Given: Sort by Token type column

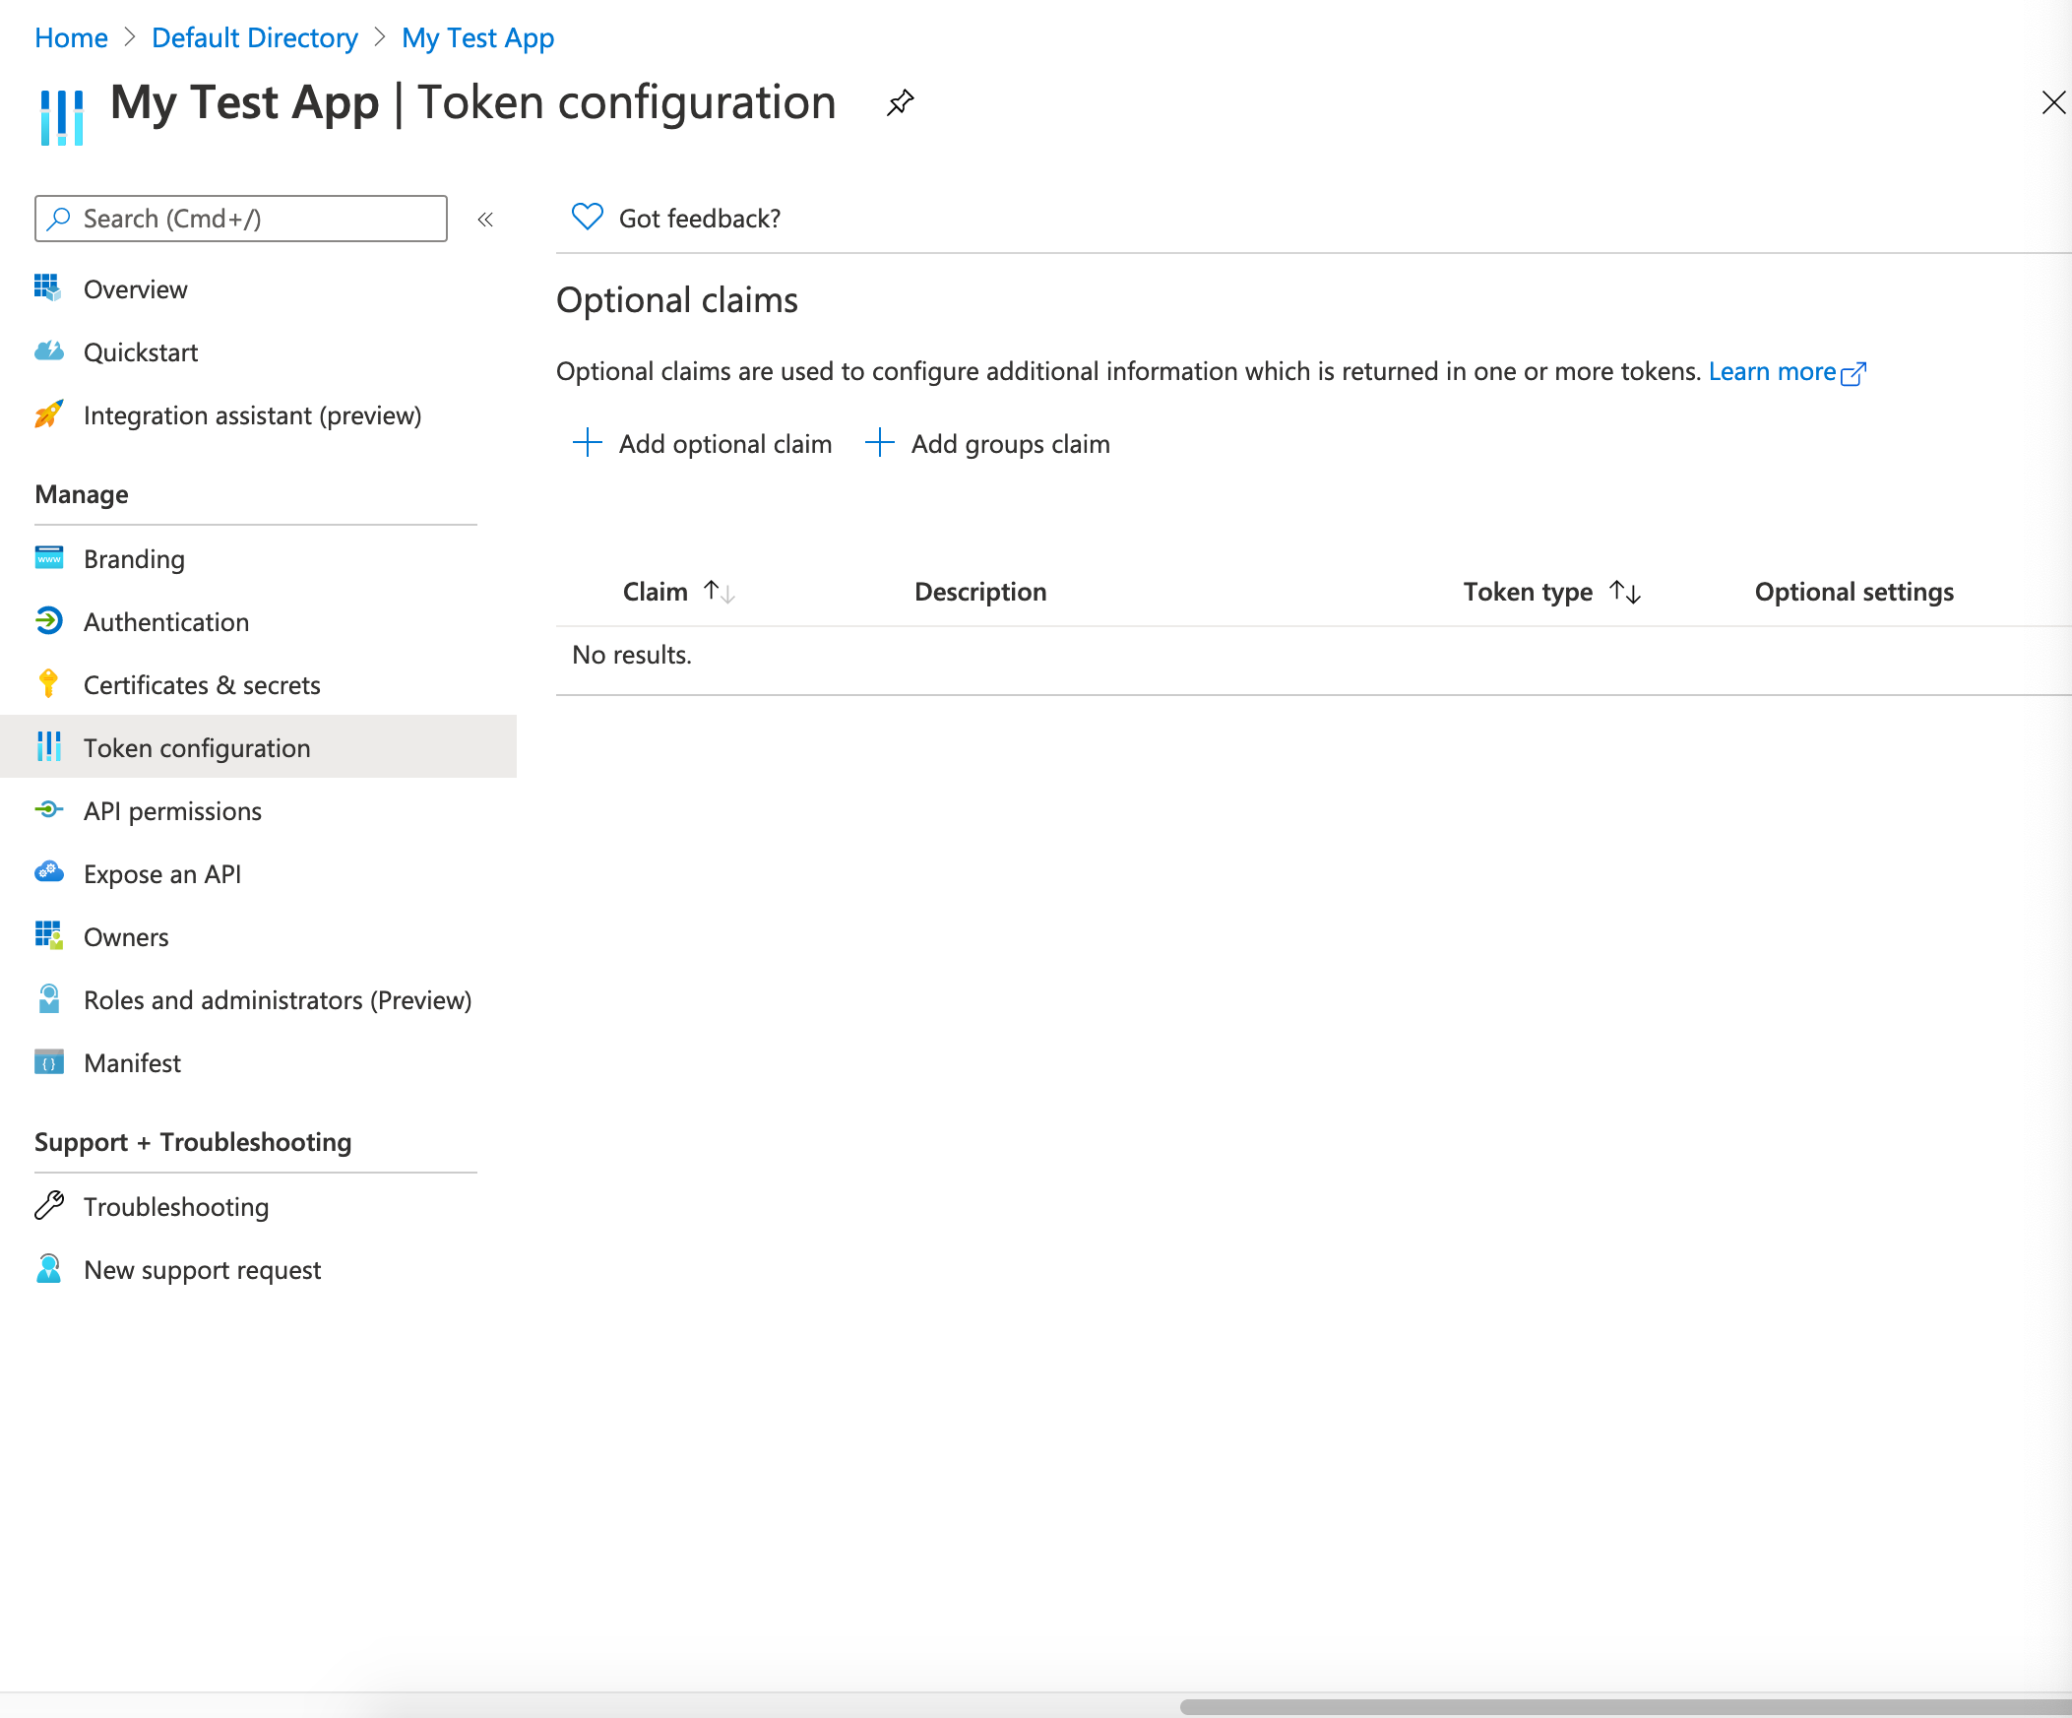Looking at the screenshot, I should [x=1625, y=591].
